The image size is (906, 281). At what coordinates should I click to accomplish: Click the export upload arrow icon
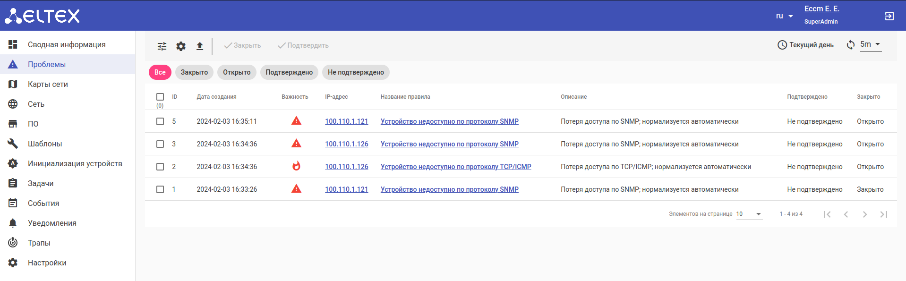(200, 46)
